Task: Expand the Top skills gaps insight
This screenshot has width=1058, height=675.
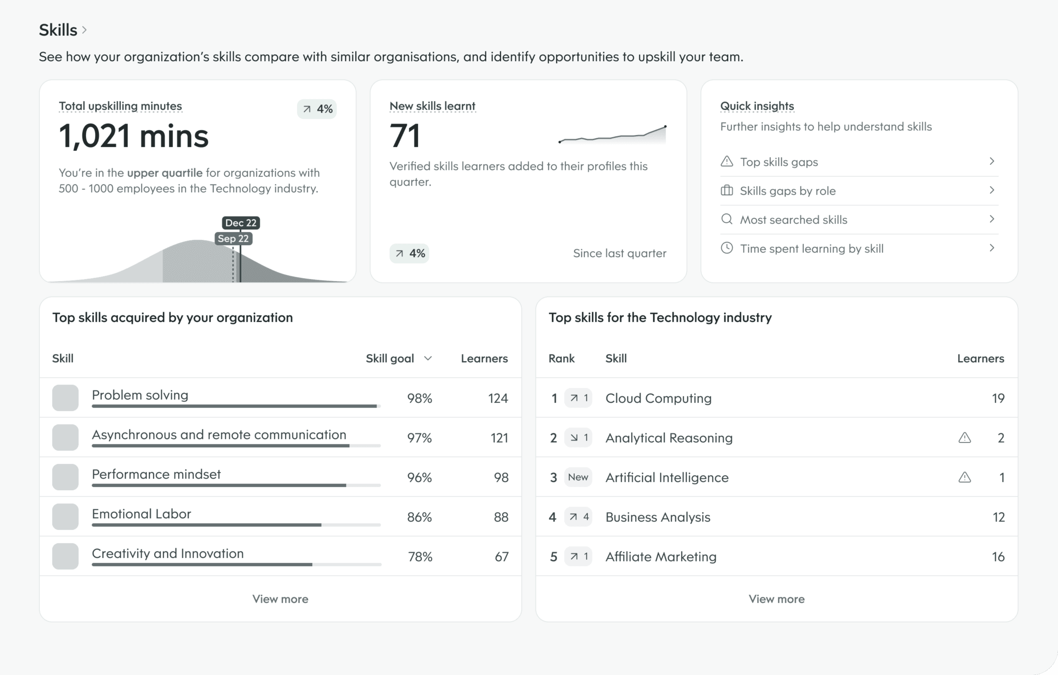Action: coord(992,161)
